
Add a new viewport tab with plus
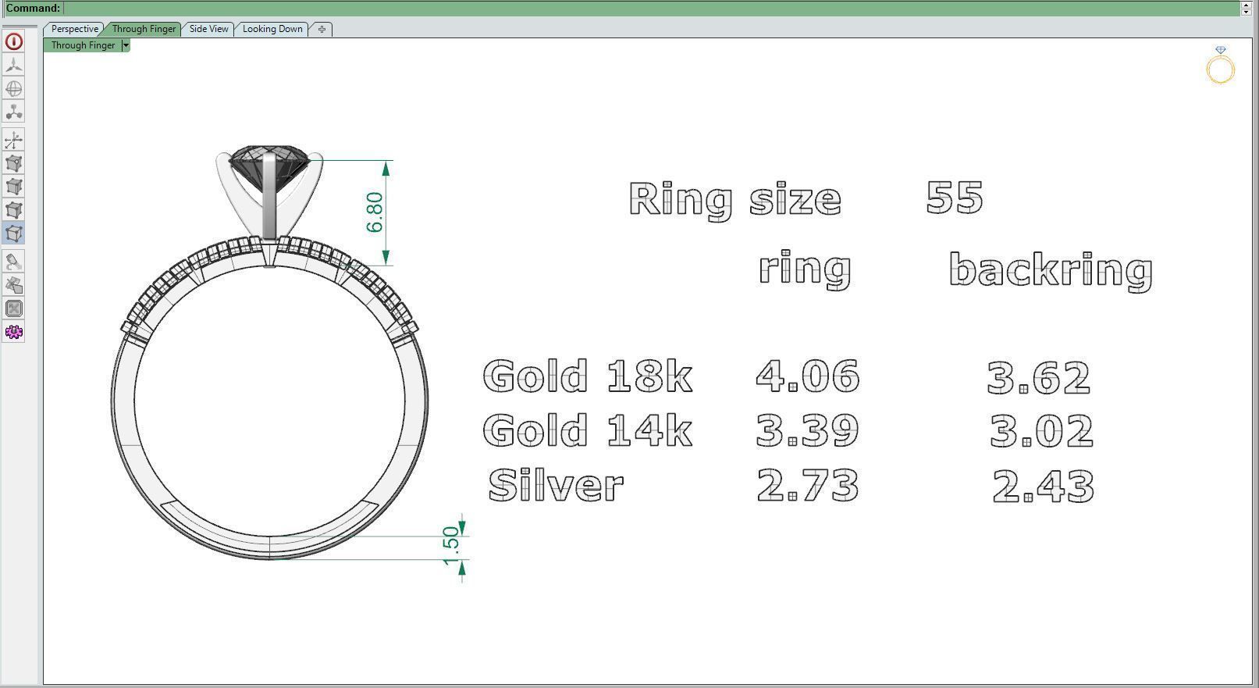point(322,29)
